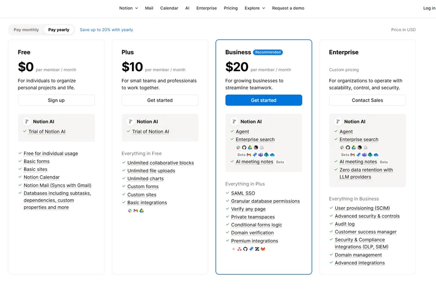This screenshot has width=436, height=290.
Task: Click Request a demo in navigation
Action: point(288,8)
